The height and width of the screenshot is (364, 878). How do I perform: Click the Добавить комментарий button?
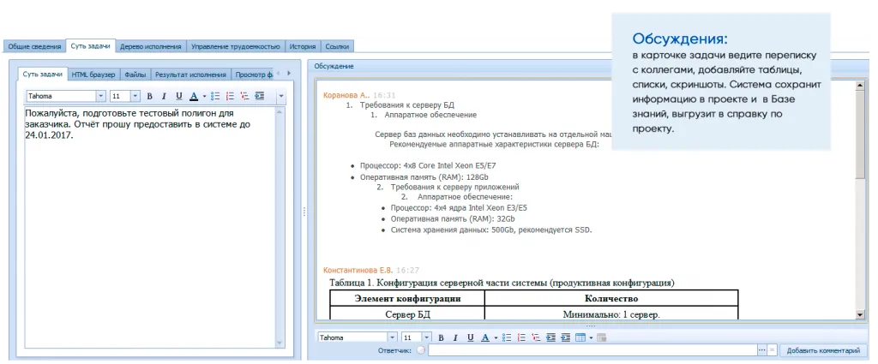[x=822, y=350]
